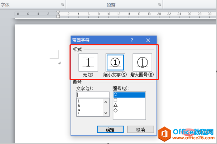The width and height of the screenshot is (217, 144).
Task: Click the help question mark button
Action: click(x=132, y=40)
